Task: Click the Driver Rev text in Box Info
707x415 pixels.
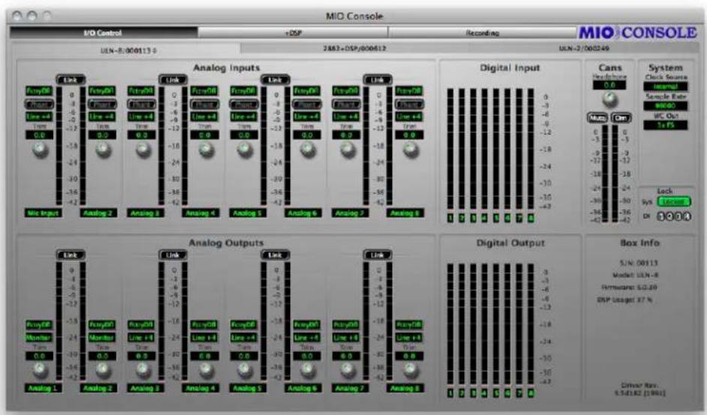Action: click(640, 389)
